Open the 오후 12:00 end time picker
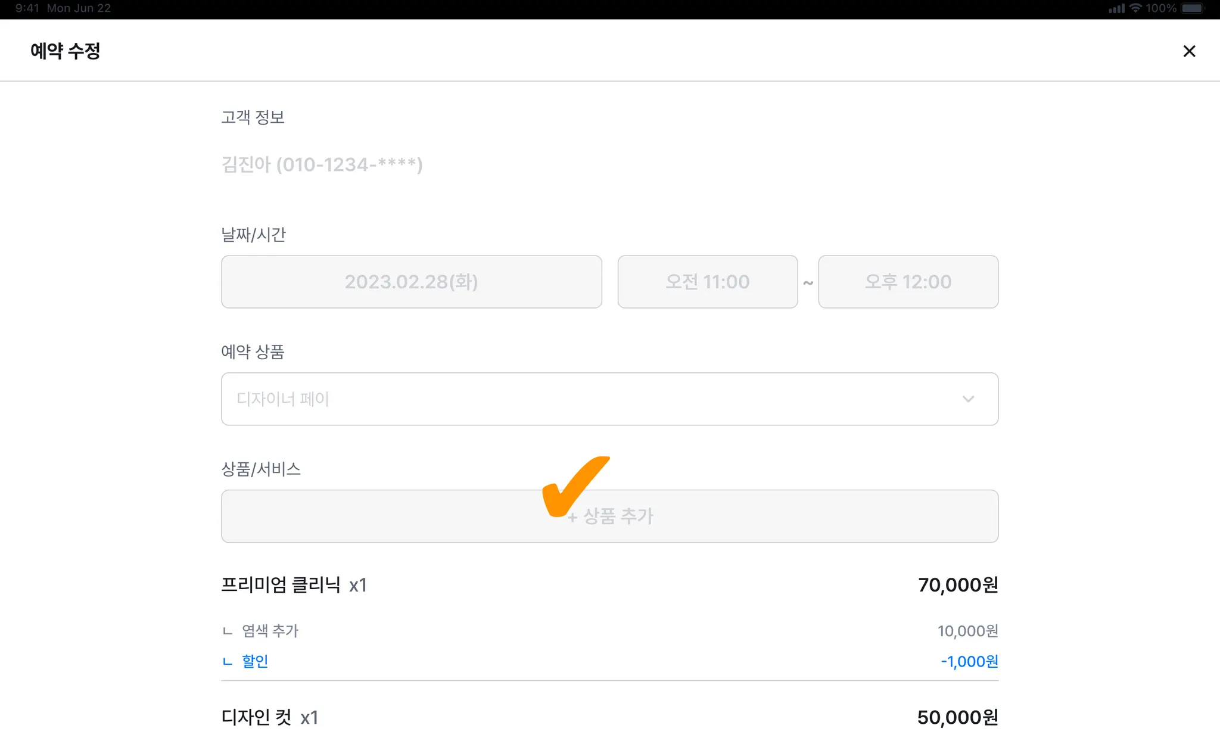The height and width of the screenshot is (747, 1220). 908,282
